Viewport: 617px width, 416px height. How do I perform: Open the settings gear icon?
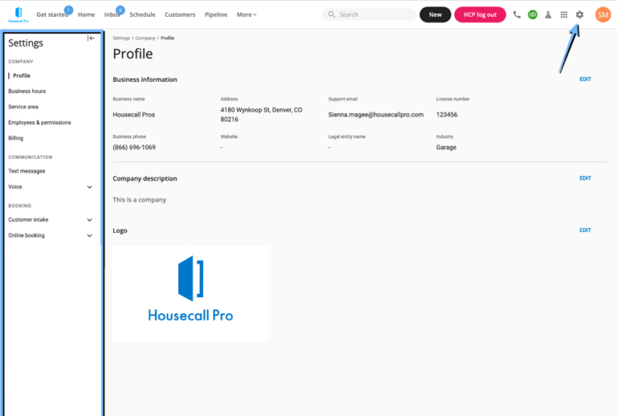pos(579,14)
